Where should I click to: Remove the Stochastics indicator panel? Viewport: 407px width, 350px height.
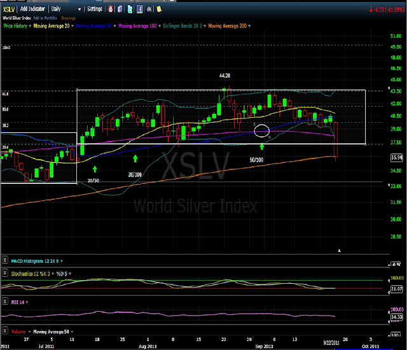click(4, 272)
